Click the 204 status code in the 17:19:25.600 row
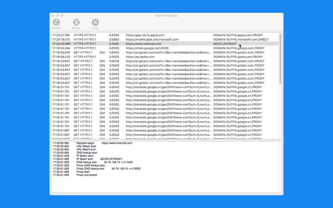This screenshot has width=333, height=208. point(102,52)
